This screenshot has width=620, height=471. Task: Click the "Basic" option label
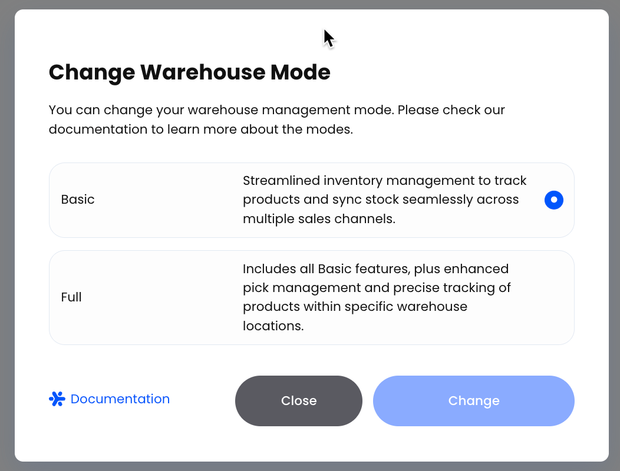(x=78, y=200)
